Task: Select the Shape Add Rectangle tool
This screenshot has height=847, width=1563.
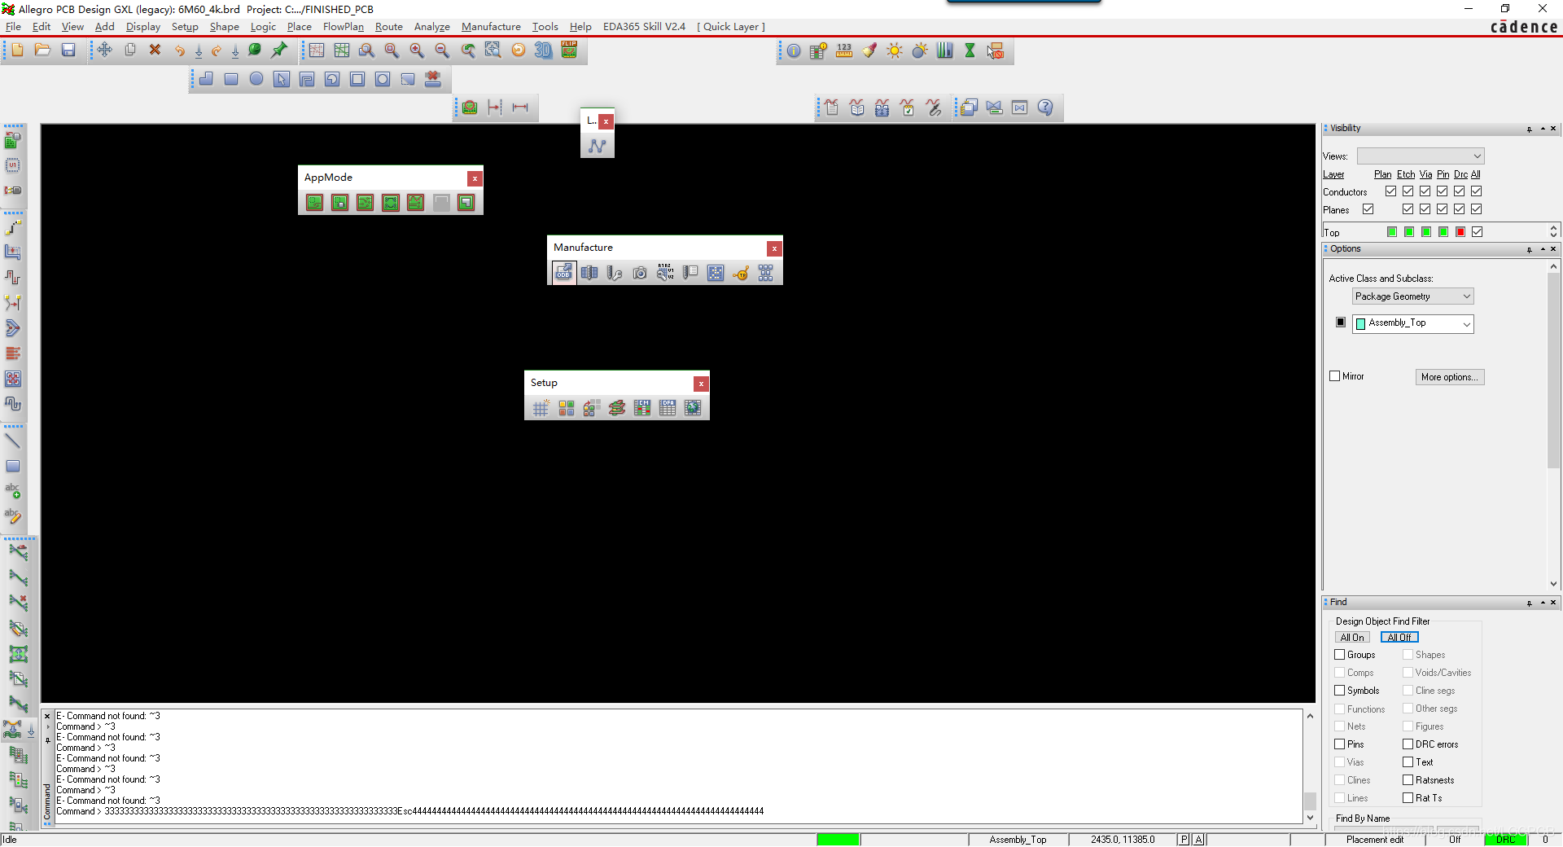Action: coord(231,79)
